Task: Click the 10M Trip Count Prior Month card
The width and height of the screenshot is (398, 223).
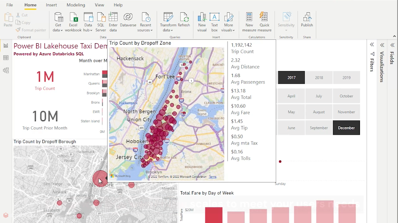Action: tap(45, 120)
